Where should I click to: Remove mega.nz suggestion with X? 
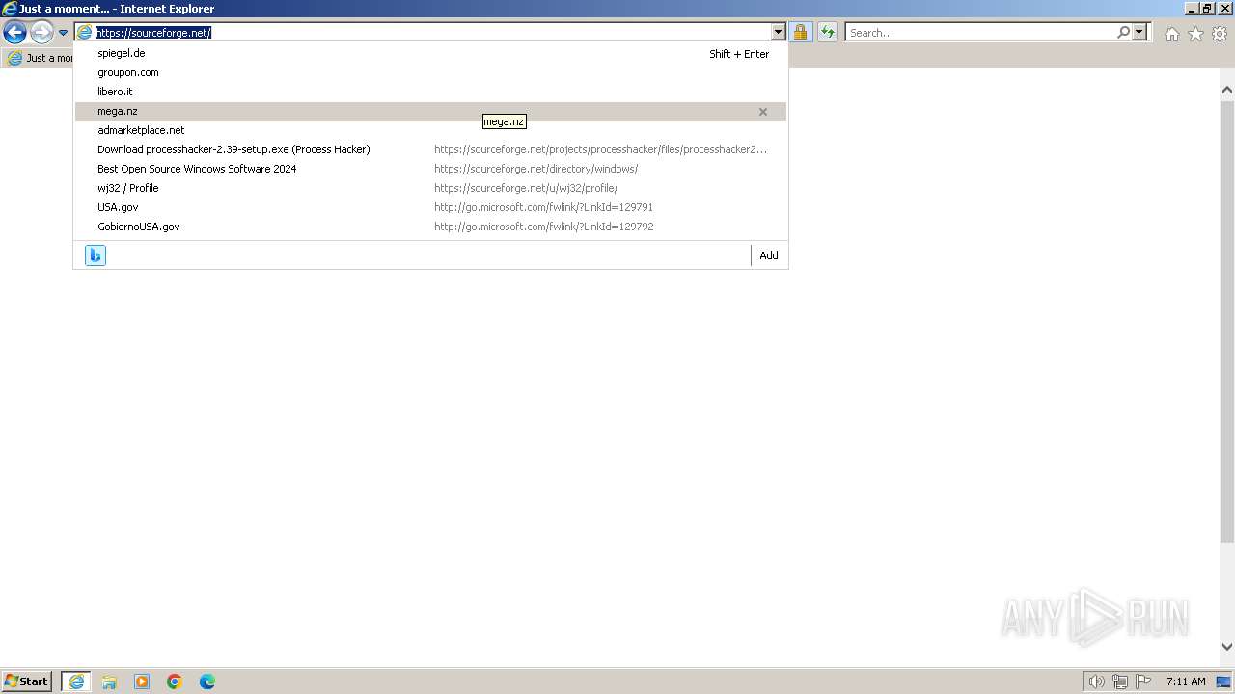pos(763,112)
